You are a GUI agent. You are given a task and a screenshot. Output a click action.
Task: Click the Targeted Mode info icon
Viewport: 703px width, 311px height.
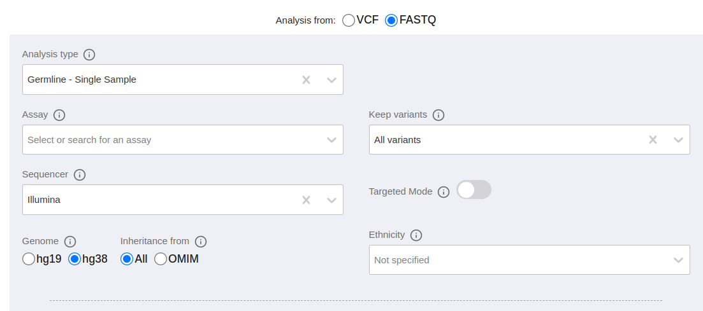click(x=444, y=193)
